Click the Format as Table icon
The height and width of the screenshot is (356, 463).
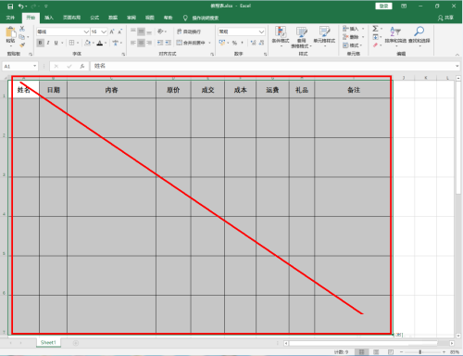(x=302, y=32)
